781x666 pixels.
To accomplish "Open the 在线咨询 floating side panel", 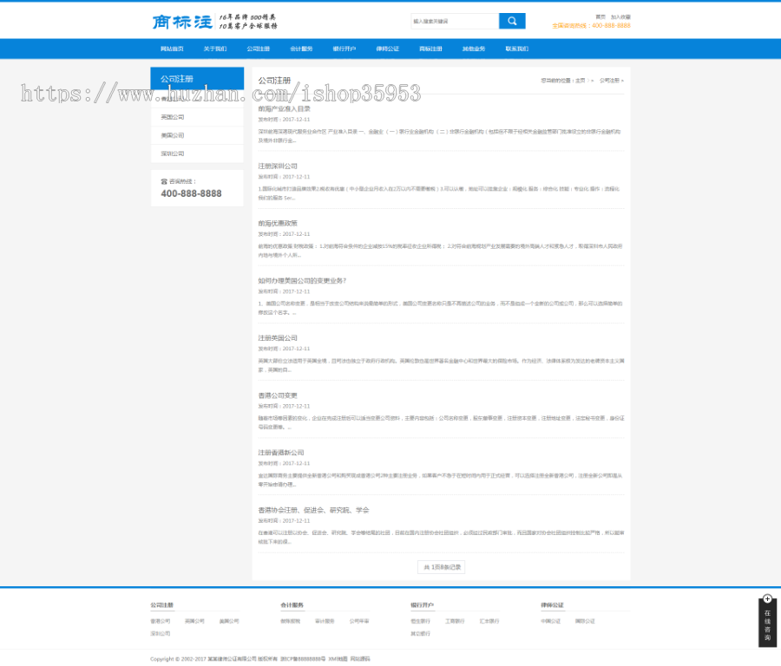I will [x=767, y=625].
